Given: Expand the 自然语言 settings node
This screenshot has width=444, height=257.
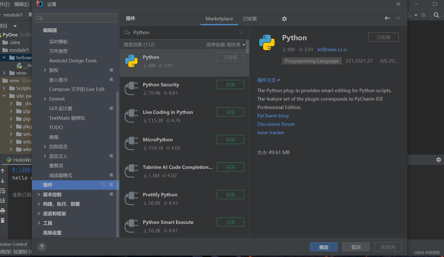Looking at the screenshot, I should point(45,146).
